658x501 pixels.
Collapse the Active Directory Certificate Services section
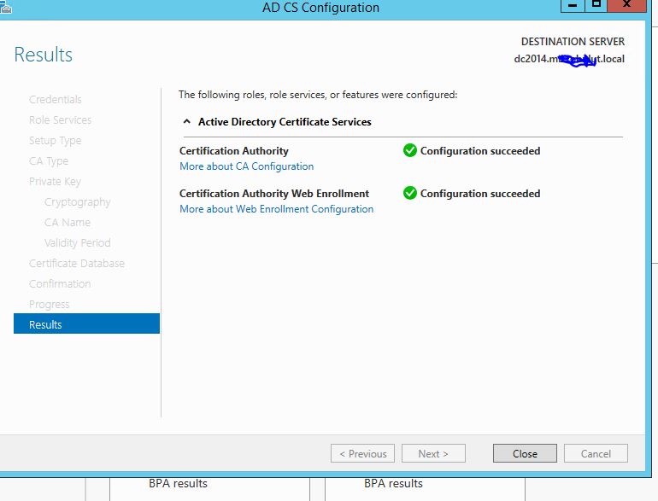click(187, 121)
